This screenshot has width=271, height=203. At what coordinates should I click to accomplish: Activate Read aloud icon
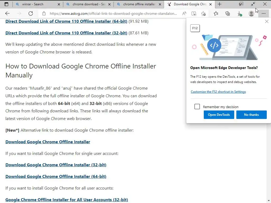(184, 13)
